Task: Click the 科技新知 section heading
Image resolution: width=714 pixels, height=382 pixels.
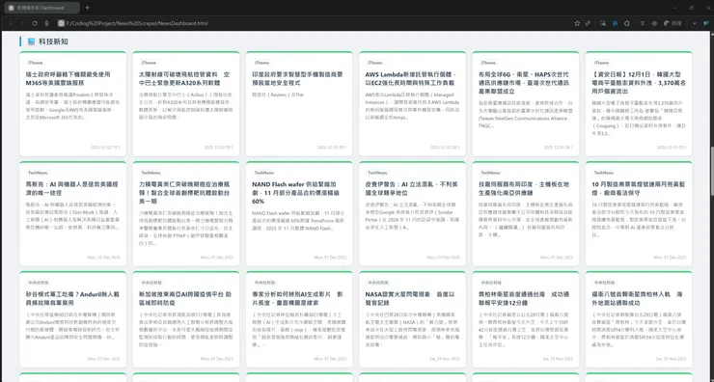Action: tap(53, 41)
